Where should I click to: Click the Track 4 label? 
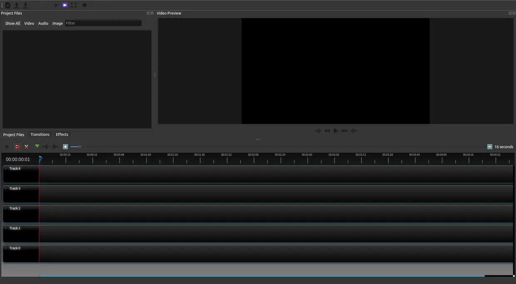15,169
